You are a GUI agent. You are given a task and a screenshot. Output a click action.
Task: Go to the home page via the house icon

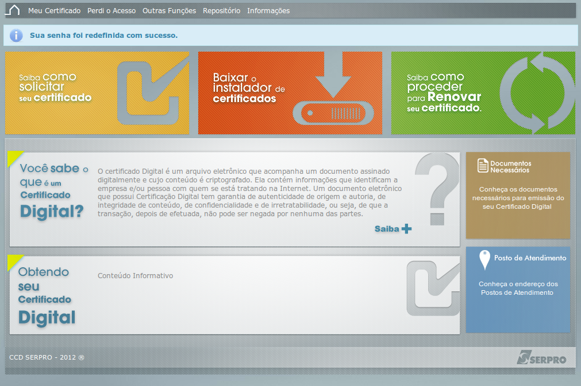pos(13,10)
